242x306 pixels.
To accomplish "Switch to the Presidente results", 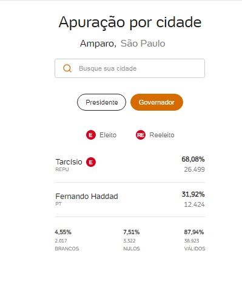I will [101, 102].
